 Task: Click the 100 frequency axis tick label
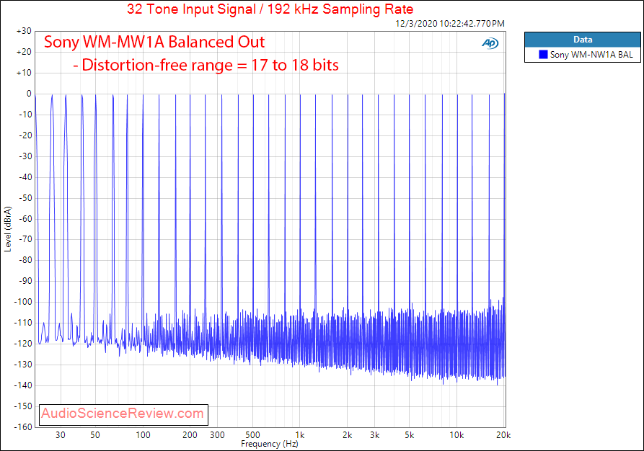(143, 435)
